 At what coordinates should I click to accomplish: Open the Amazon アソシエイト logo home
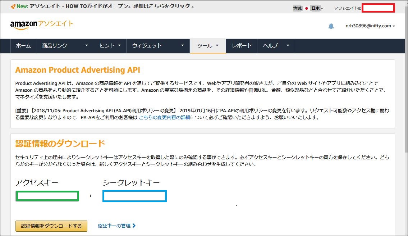coord(42,25)
